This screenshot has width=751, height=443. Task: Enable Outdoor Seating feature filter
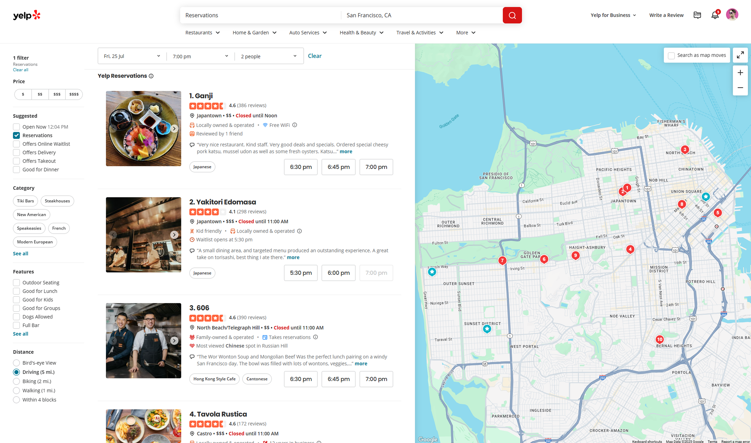click(x=16, y=282)
